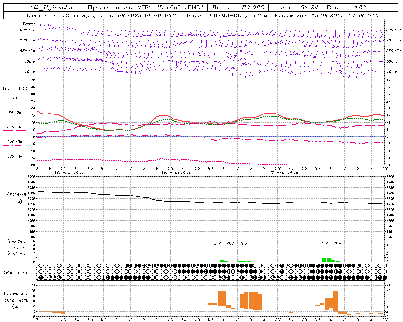Click the Тем-ра(°C) axis label

click(x=15, y=89)
